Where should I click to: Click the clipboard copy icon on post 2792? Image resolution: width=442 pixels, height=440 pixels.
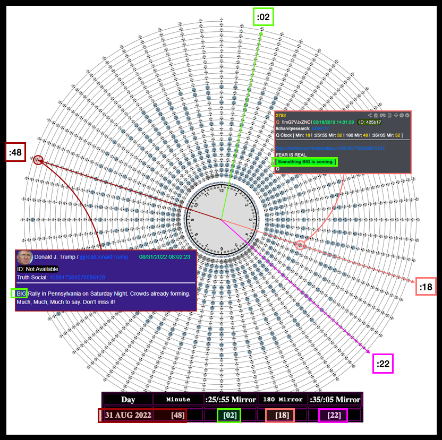point(376,115)
